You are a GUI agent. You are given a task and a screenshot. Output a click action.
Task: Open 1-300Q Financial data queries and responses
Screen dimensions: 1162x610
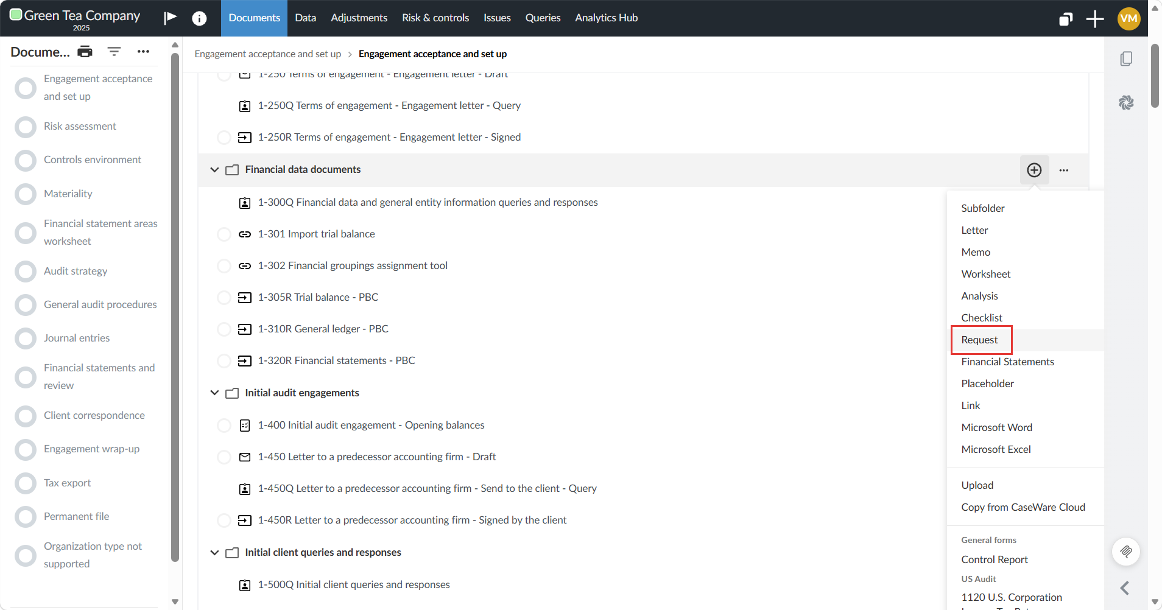[428, 202]
